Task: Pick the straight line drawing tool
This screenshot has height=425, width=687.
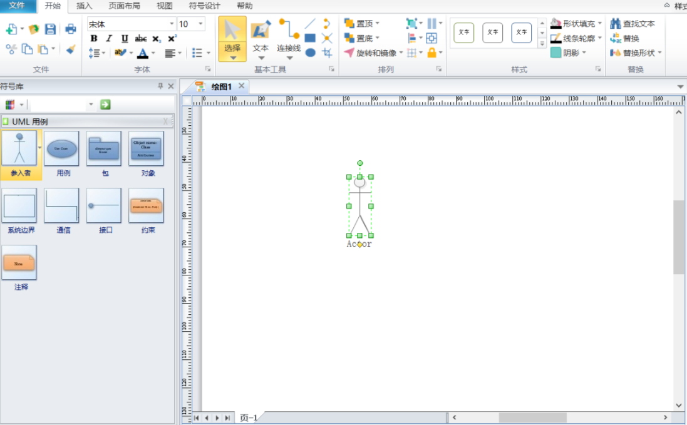Action: click(310, 24)
